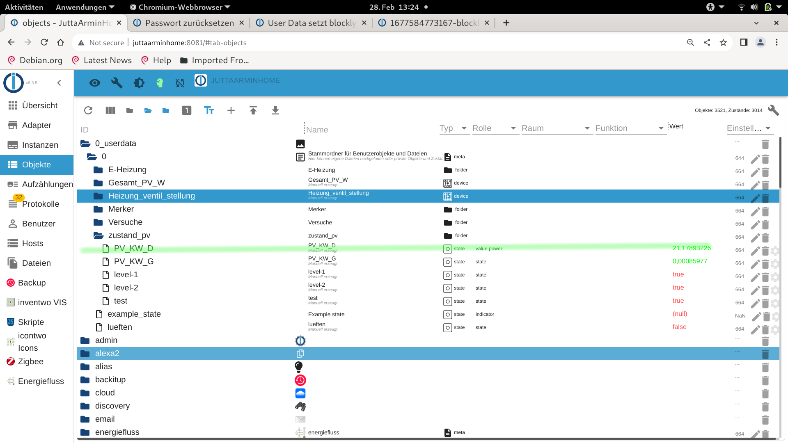The image size is (788, 443).
Task: Toggle the alexa2 adapter node open
Action: pos(87,353)
